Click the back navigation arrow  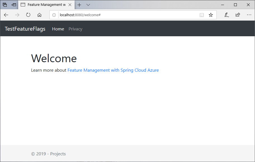pyautogui.click(x=6, y=15)
